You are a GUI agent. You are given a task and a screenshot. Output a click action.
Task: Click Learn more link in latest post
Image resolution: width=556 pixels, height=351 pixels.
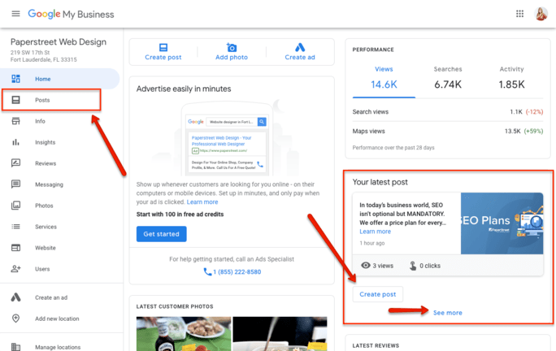[376, 232]
